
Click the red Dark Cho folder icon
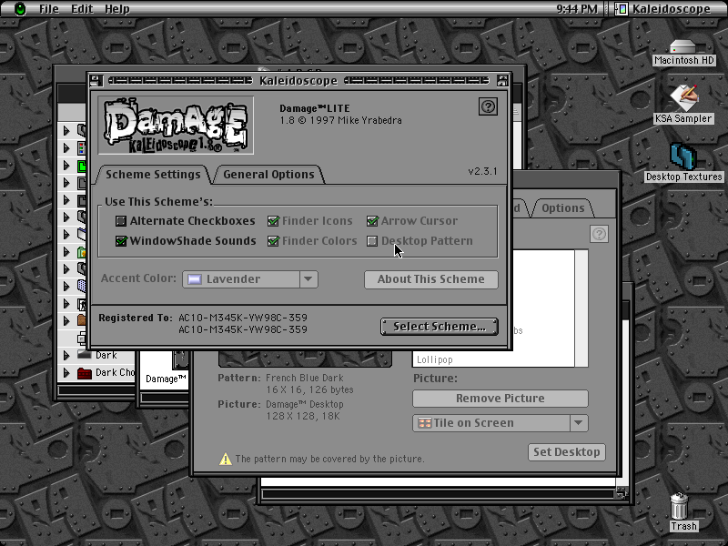tap(84, 373)
